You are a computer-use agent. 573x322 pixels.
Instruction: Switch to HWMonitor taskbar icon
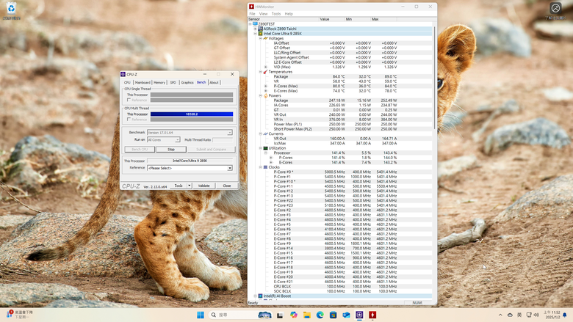[x=372, y=315]
